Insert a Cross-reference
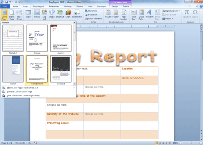The image size is (203, 145). [94, 19]
